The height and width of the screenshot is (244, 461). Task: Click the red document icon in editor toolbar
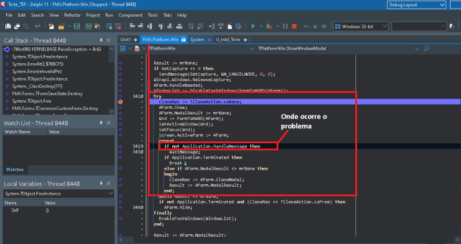tap(137, 49)
